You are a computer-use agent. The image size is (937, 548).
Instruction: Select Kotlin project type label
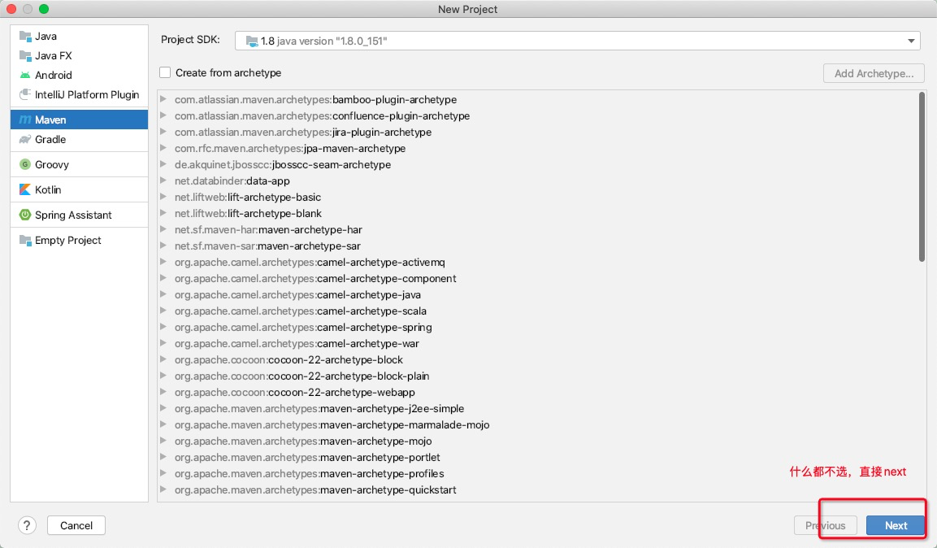tap(48, 189)
